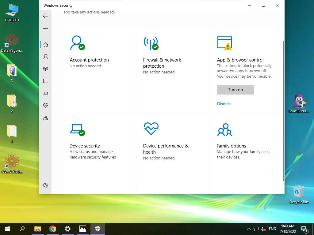Switch to Chrome in the taskbar
The height and width of the screenshot is (235, 314).
click(x=53, y=229)
